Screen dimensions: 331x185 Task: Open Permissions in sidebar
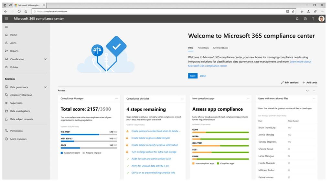point(16,131)
